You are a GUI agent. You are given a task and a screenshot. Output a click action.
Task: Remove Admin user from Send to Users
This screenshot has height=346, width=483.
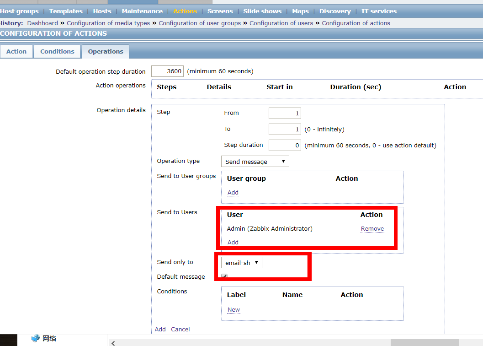click(x=372, y=229)
